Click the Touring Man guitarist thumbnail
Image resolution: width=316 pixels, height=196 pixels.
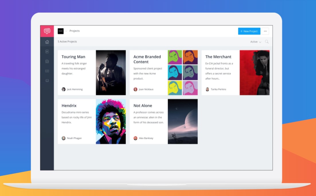(x=111, y=73)
